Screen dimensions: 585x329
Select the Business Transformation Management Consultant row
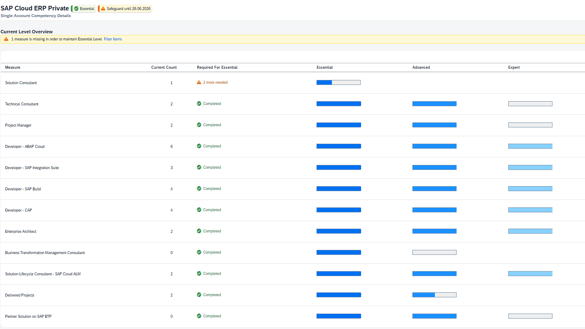(45, 253)
